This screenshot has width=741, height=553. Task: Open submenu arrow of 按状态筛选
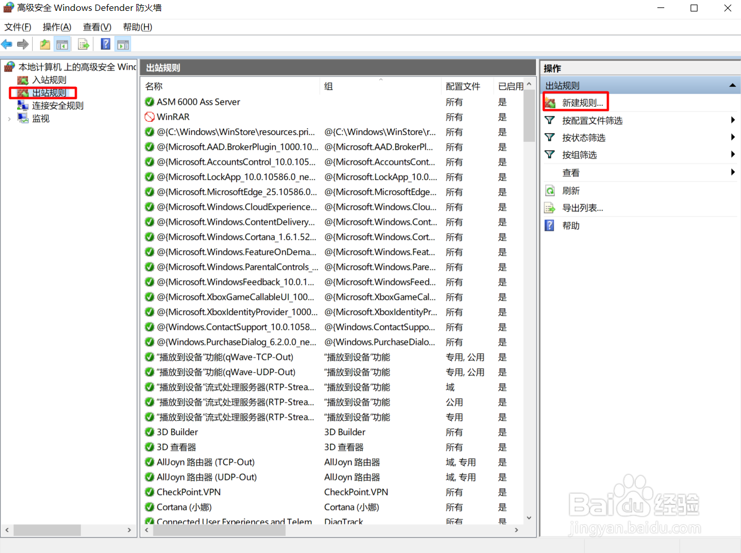733,137
